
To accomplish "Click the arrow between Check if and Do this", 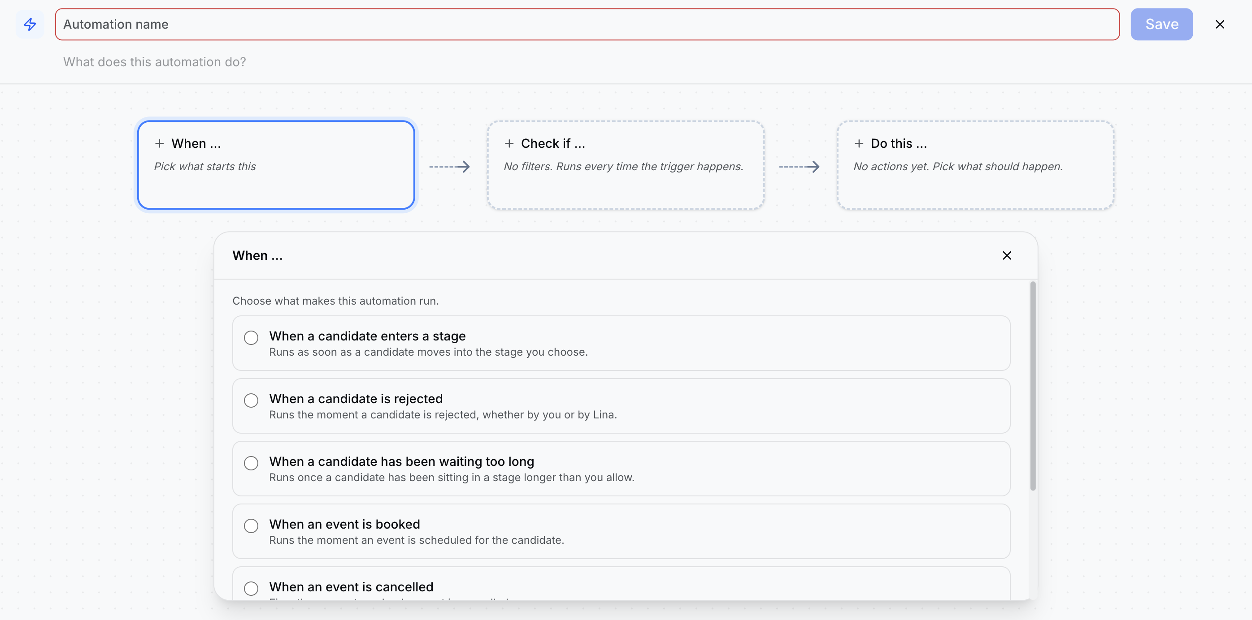I will click(x=800, y=167).
